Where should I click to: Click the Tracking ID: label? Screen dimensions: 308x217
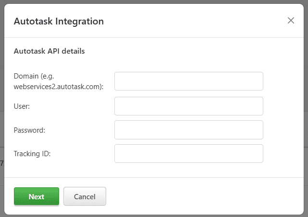click(x=32, y=154)
